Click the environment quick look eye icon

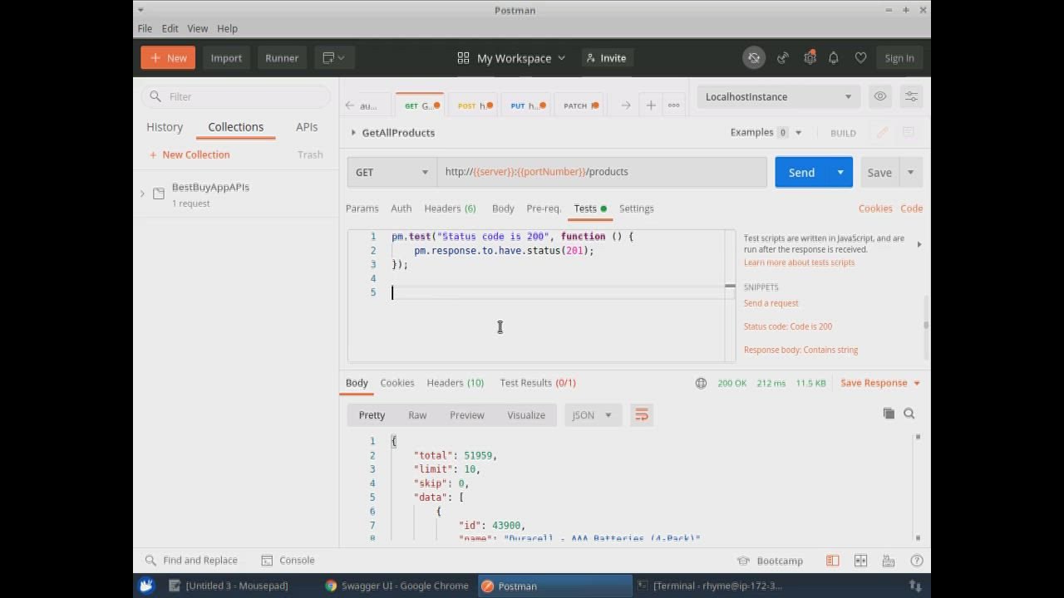880,96
